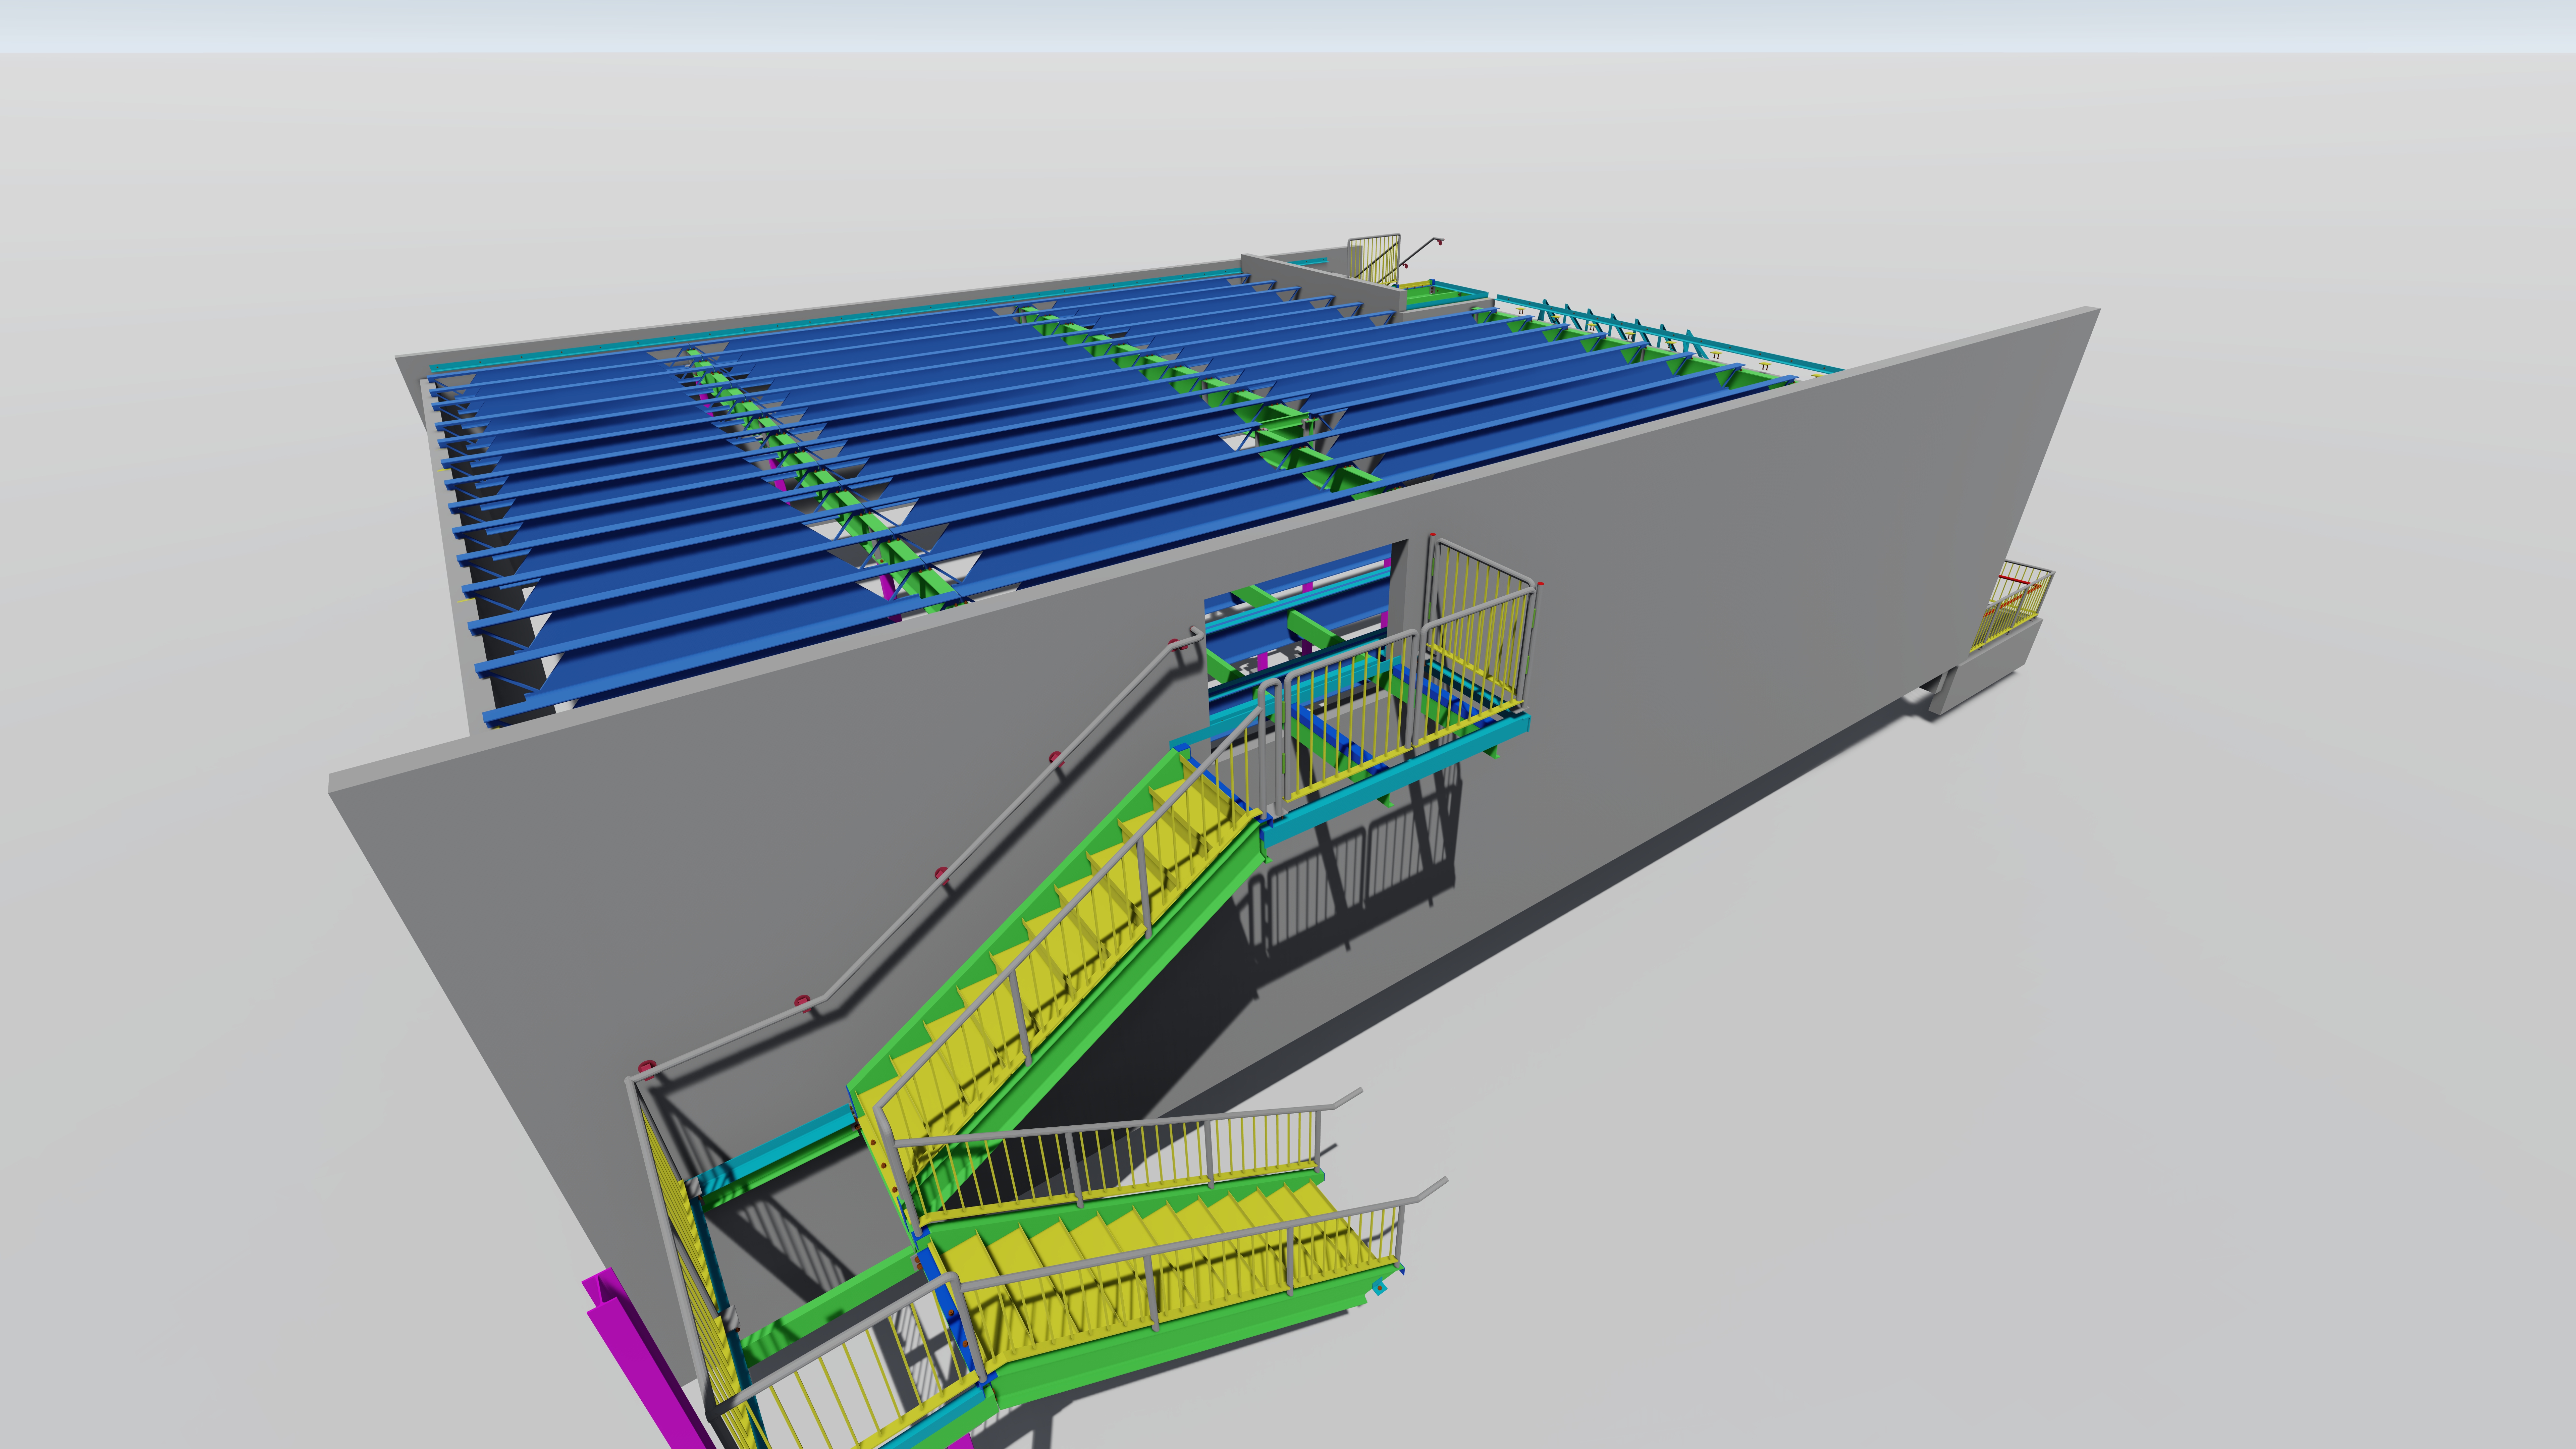
Task: Click the small balcony railing at the wall's right end
Action: point(2013,606)
